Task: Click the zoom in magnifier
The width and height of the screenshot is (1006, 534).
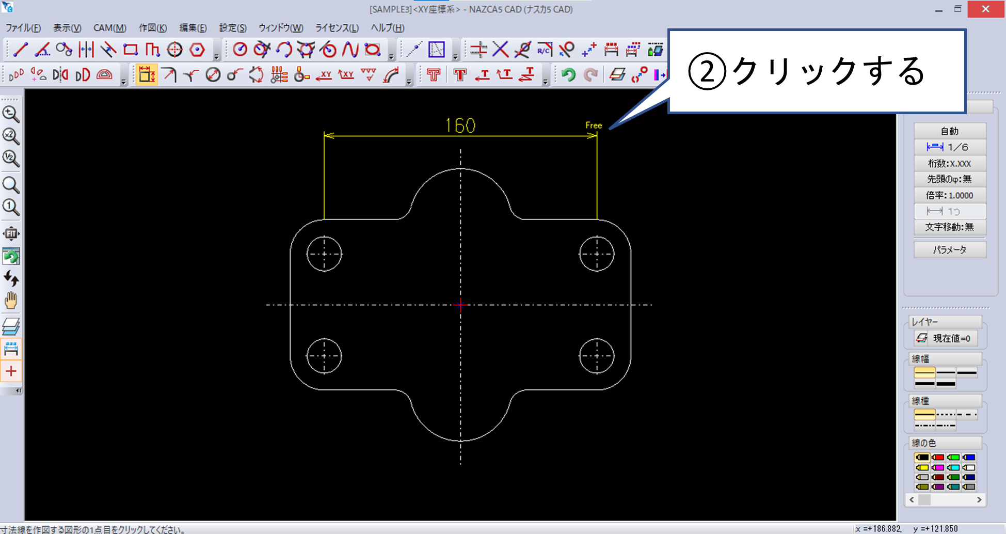Action: point(11,114)
